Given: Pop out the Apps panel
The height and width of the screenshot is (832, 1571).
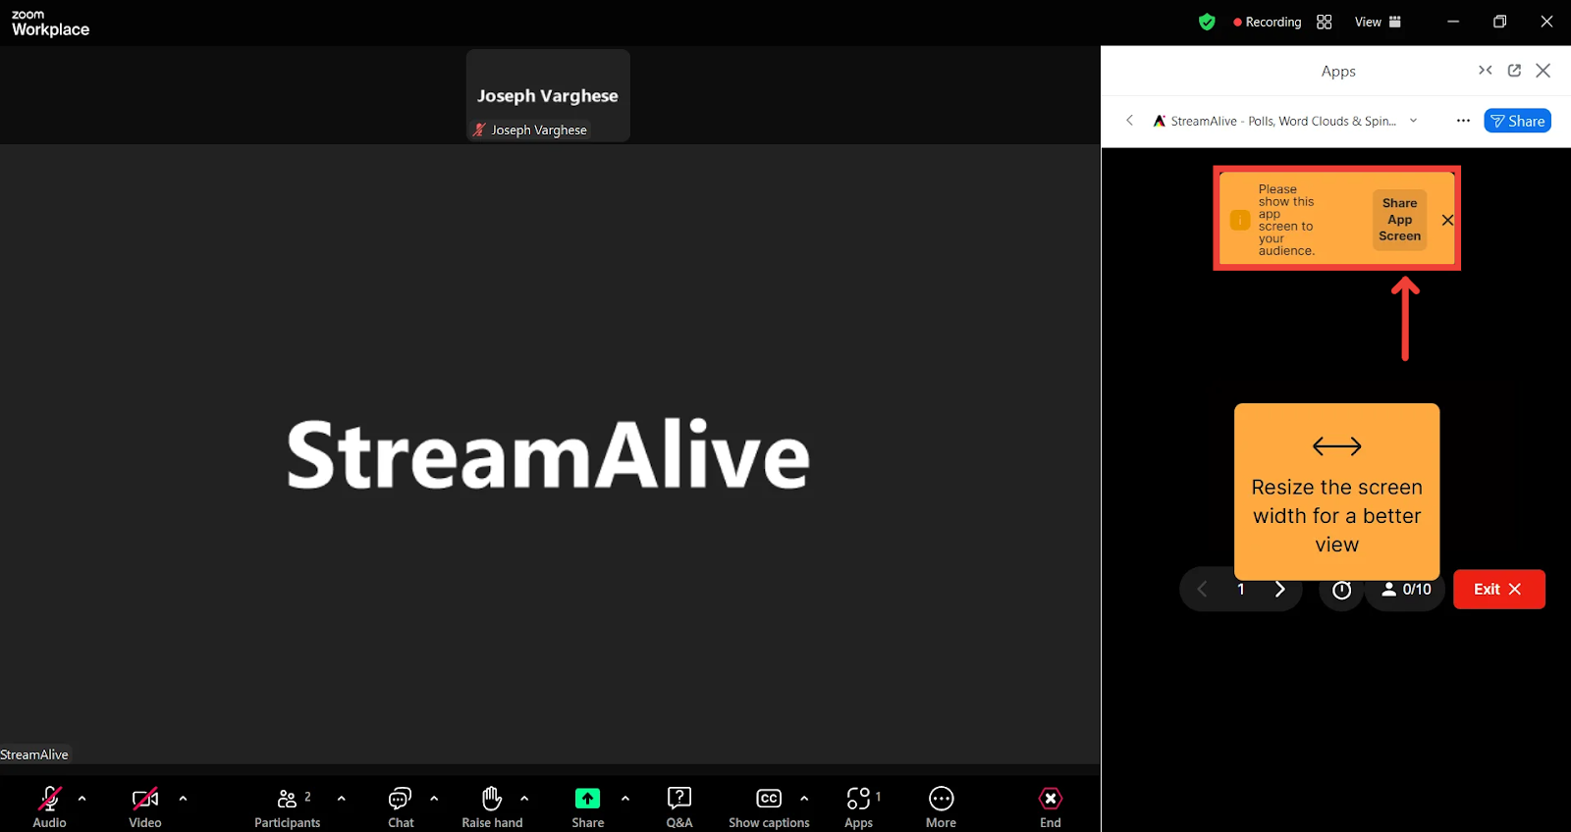Looking at the screenshot, I should [1514, 71].
